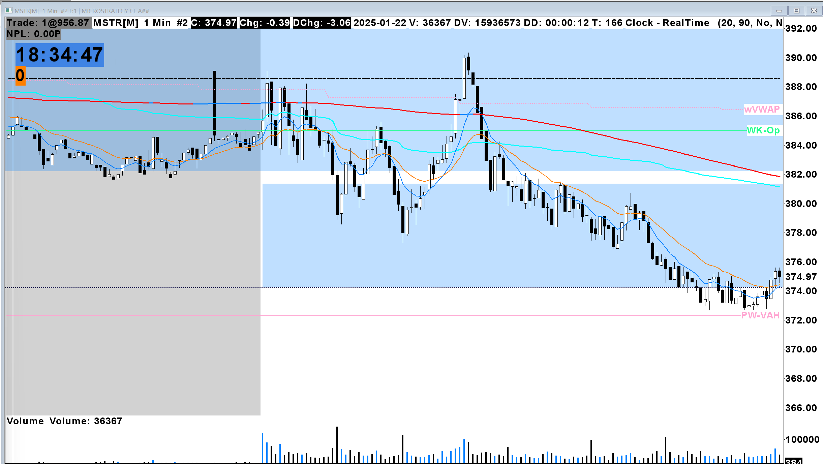The height and width of the screenshot is (464, 823).
Task: Click the NPL: 0.00P label
Action: pos(33,34)
